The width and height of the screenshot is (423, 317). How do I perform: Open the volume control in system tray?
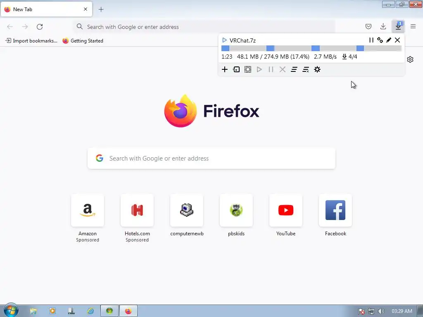click(x=381, y=311)
